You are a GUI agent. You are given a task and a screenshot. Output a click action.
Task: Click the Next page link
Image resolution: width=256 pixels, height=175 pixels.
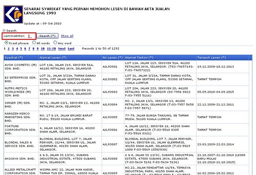pos(62,48)
